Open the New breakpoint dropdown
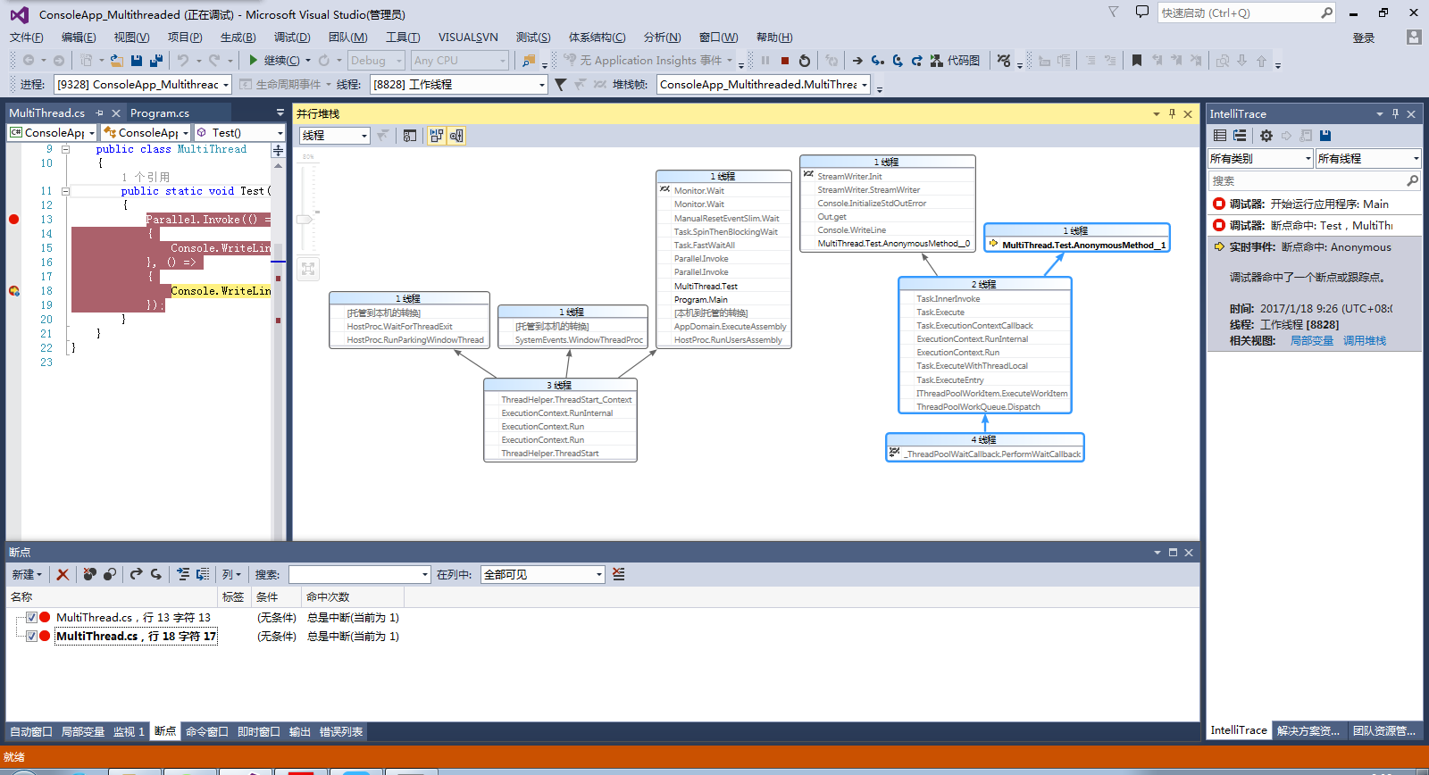Image resolution: width=1429 pixels, height=775 pixels. pyautogui.click(x=27, y=574)
